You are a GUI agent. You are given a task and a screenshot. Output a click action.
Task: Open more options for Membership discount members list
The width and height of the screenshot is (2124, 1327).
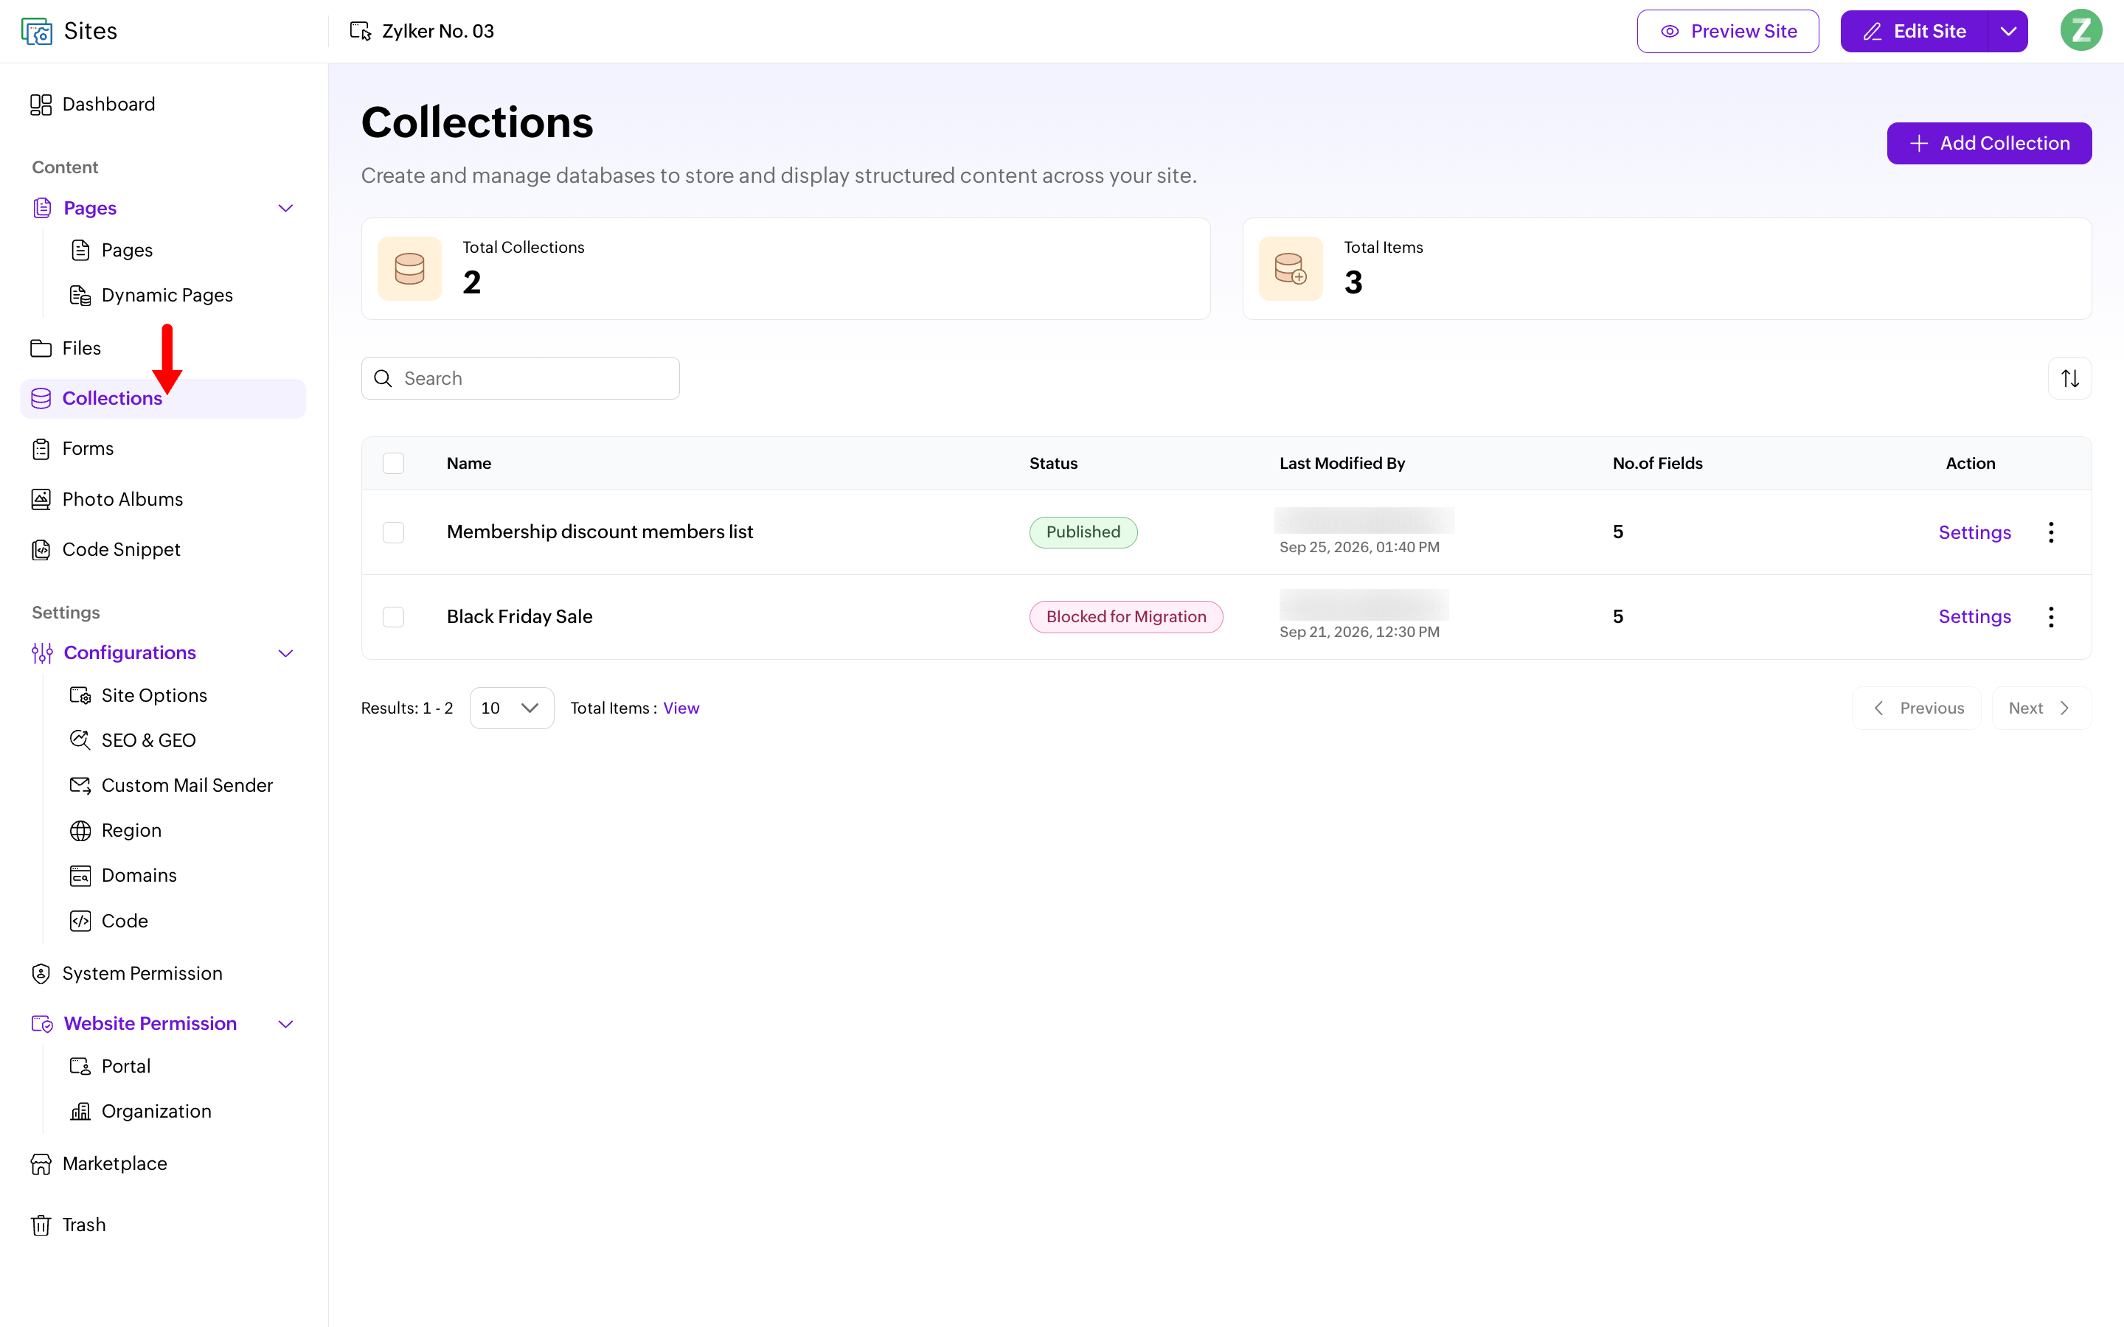[2050, 532]
